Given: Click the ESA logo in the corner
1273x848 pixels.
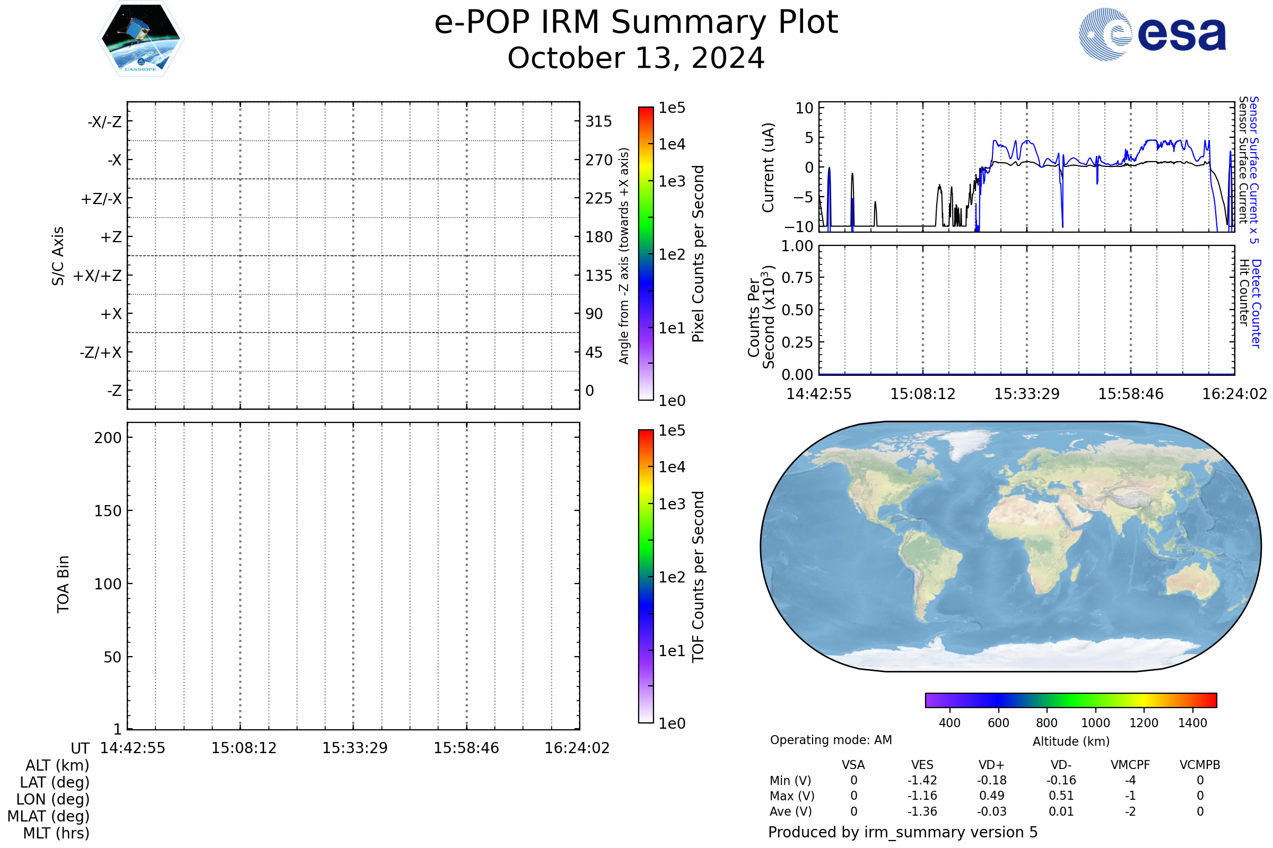Looking at the screenshot, I should click(x=1152, y=34).
